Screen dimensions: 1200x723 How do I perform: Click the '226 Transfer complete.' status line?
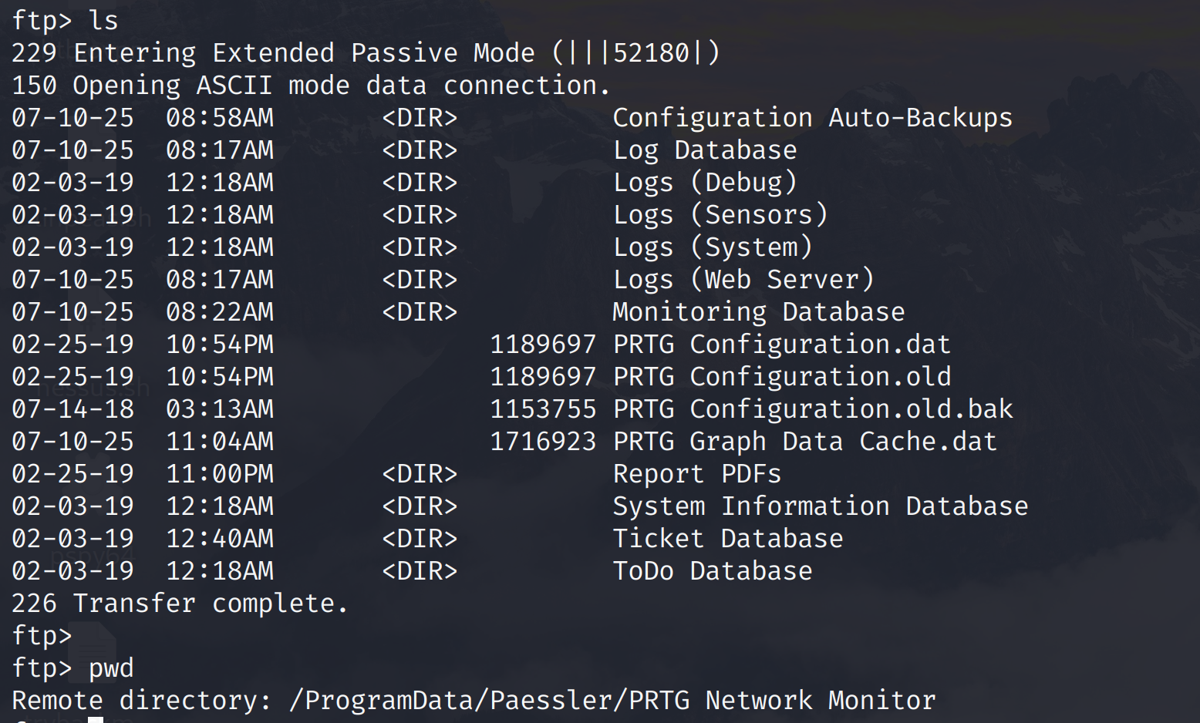point(180,604)
